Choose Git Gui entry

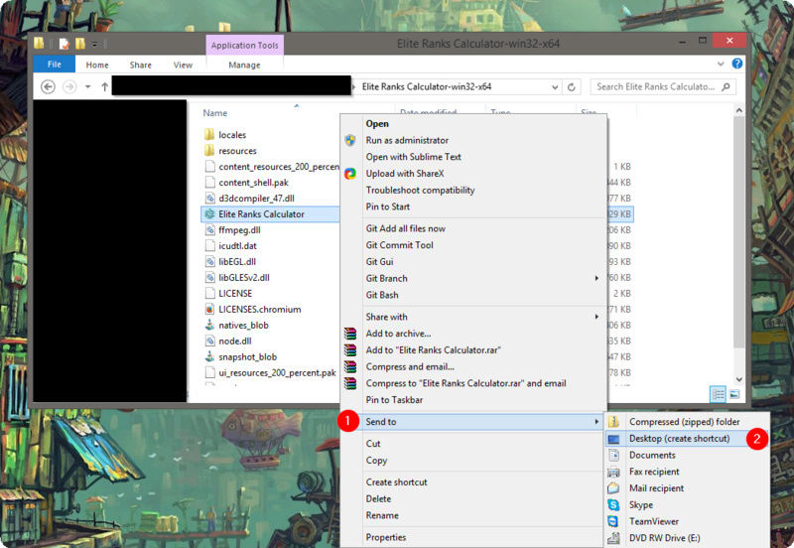pyautogui.click(x=473, y=262)
